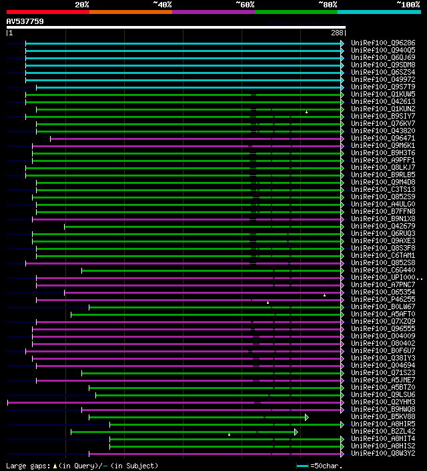The width and height of the screenshot is (427, 471).
Task: Select the red 20% identity legend segment
Action: 48,12
